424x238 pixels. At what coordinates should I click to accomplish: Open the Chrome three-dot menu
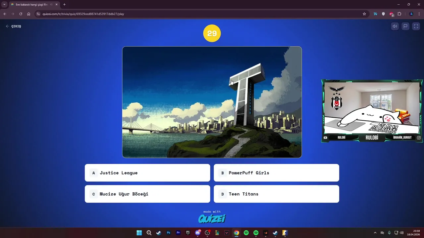click(419, 14)
